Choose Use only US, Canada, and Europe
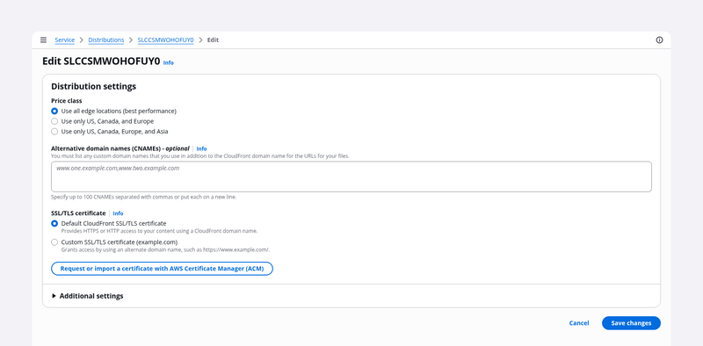The image size is (703, 346). [x=54, y=121]
